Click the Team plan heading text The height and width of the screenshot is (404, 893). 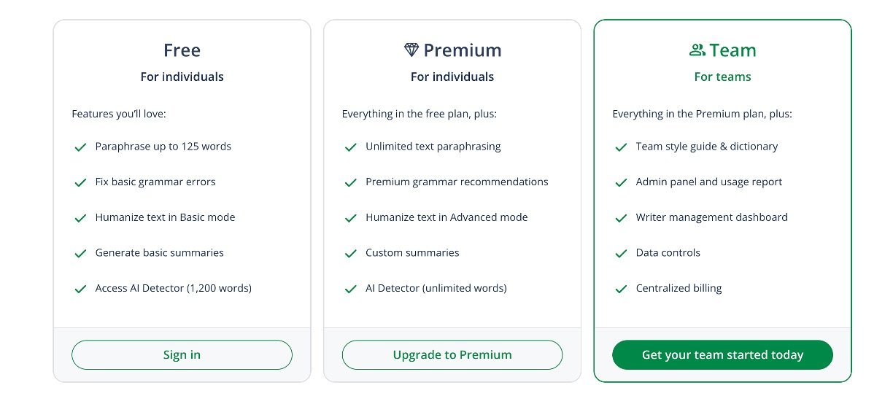click(732, 50)
